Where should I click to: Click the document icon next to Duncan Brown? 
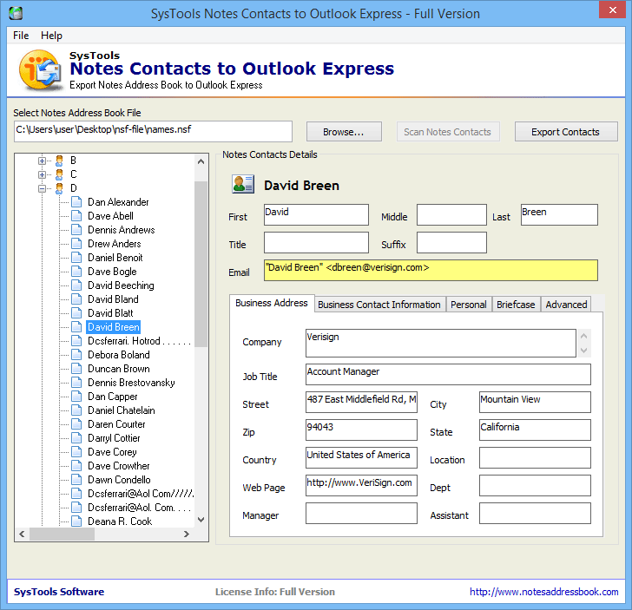click(x=76, y=369)
